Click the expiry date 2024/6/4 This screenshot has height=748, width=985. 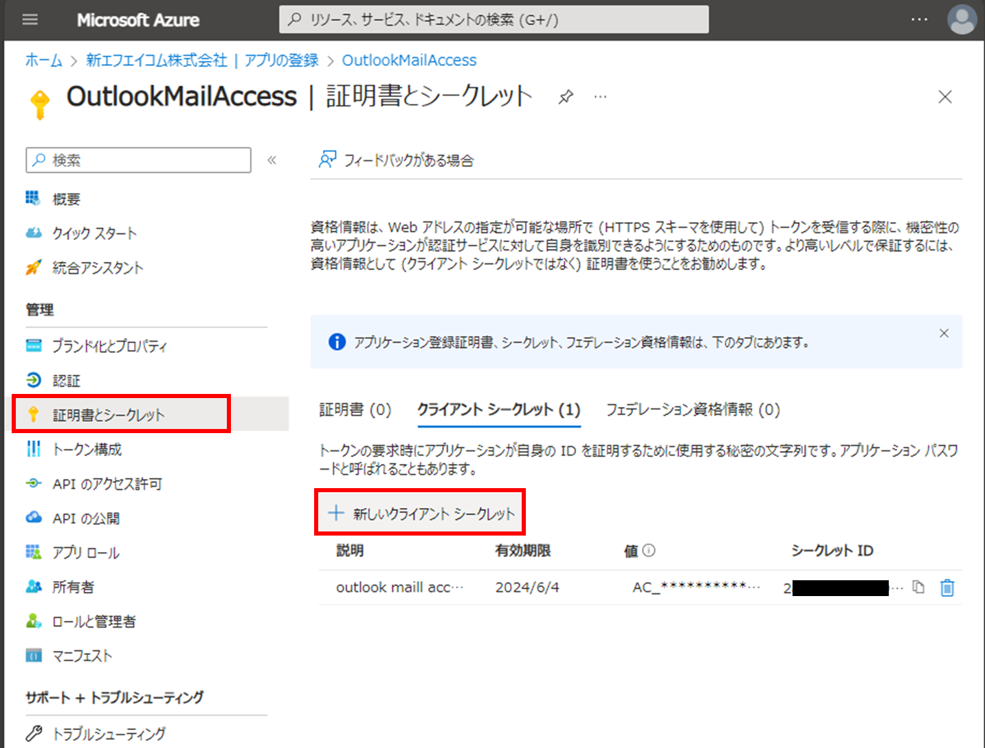(527, 588)
